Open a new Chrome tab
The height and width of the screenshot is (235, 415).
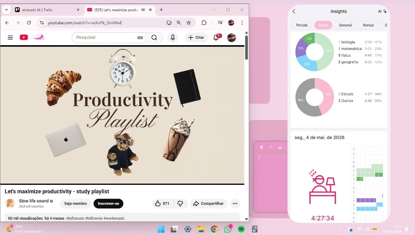pos(161,10)
